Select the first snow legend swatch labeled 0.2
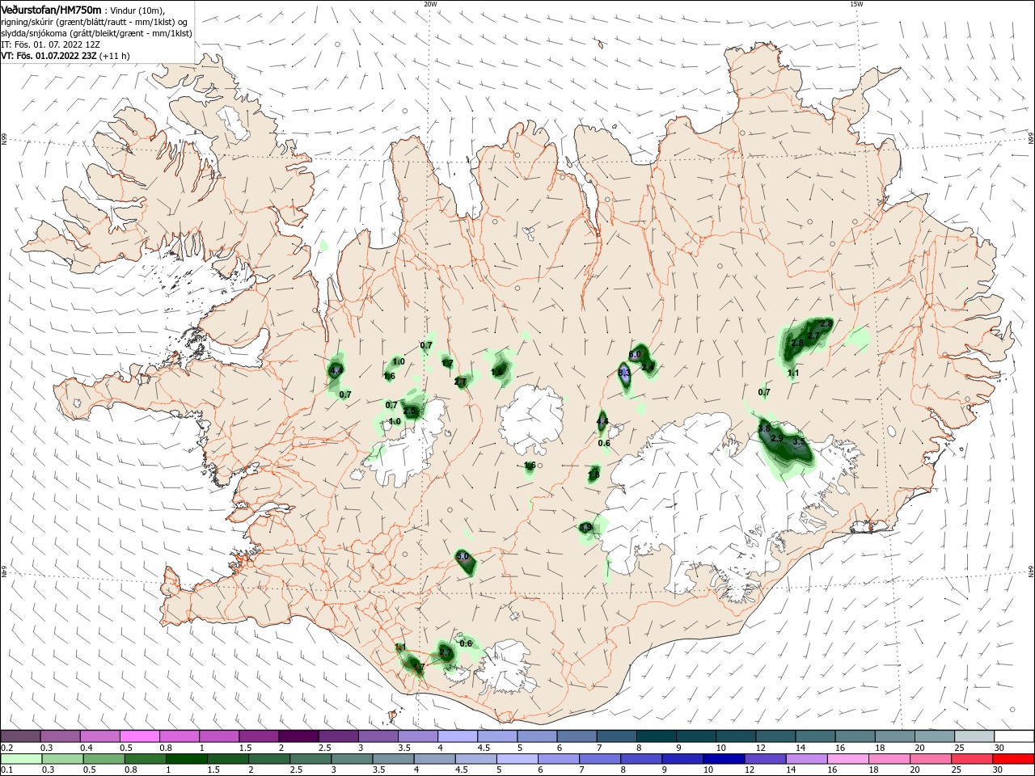1035x776 pixels. pos(20,736)
